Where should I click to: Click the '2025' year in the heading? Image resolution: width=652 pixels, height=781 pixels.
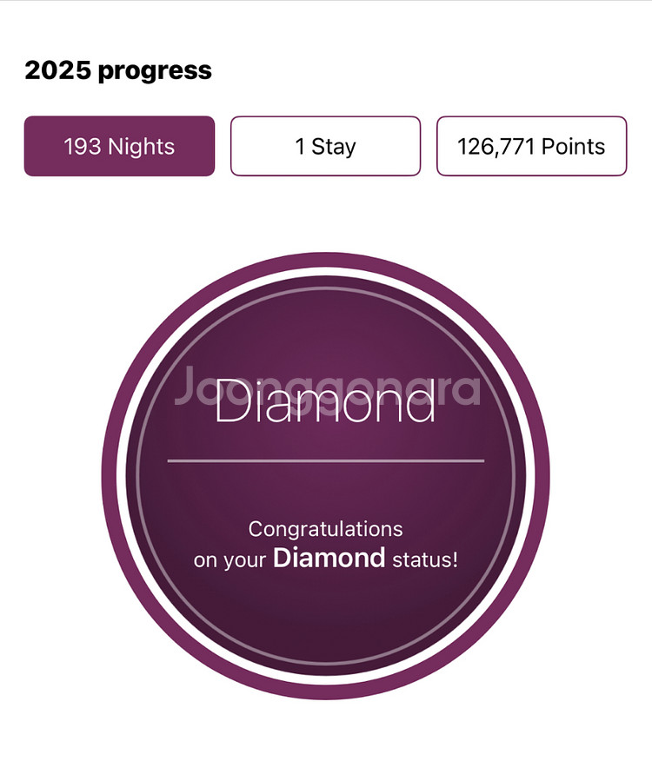click(x=57, y=70)
